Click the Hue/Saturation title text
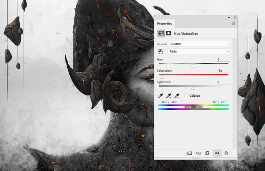The width and height of the screenshot is (265, 171). click(186, 33)
